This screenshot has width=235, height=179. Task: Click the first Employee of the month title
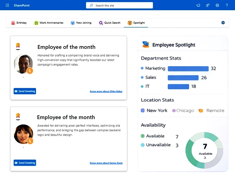pyautogui.click(x=66, y=47)
